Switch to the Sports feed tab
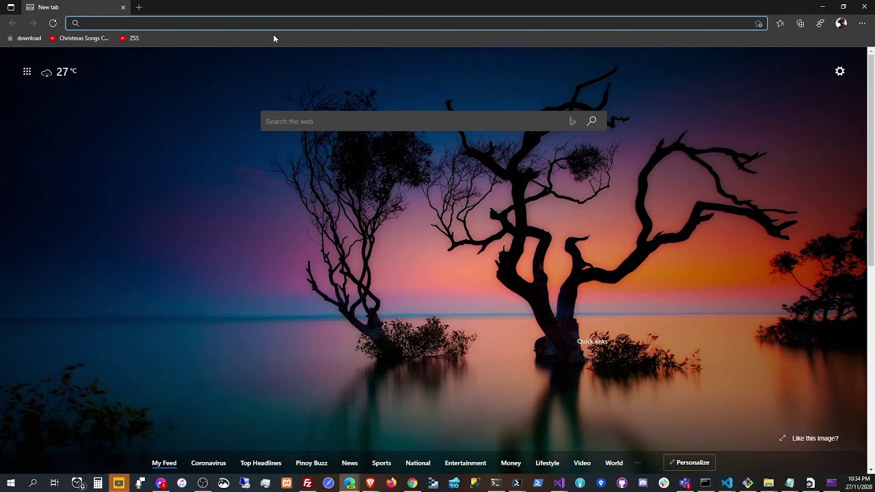This screenshot has height=492, width=875. coord(381,463)
